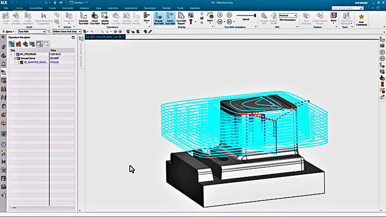Open the Tool Path filter dropdown

click(x=32, y=32)
